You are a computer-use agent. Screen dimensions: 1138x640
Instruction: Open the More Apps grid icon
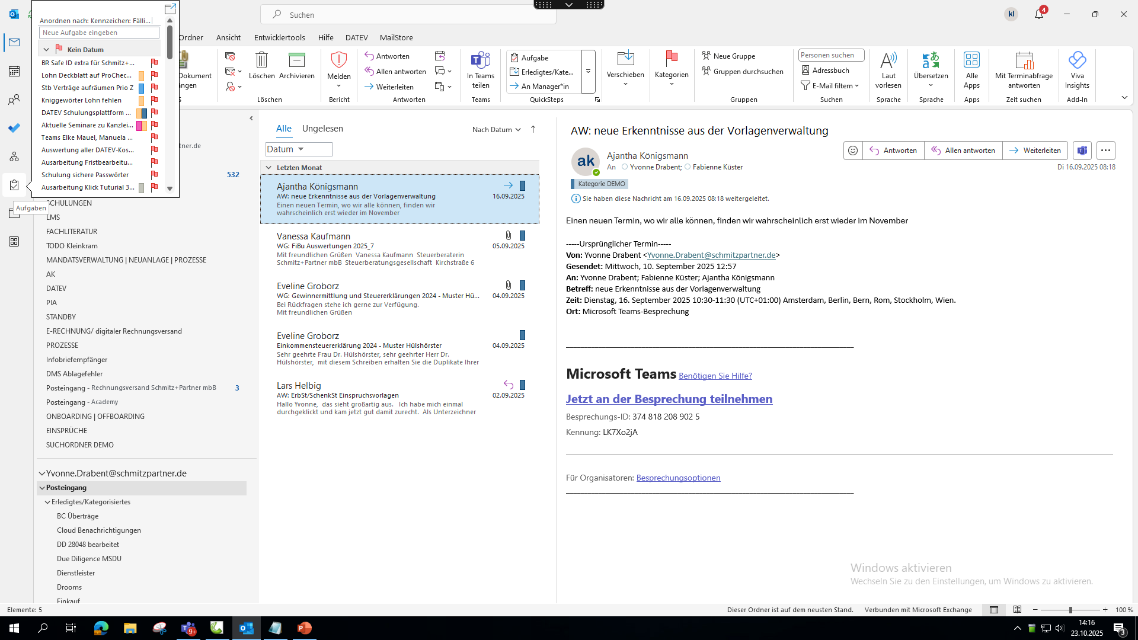click(x=14, y=242)
